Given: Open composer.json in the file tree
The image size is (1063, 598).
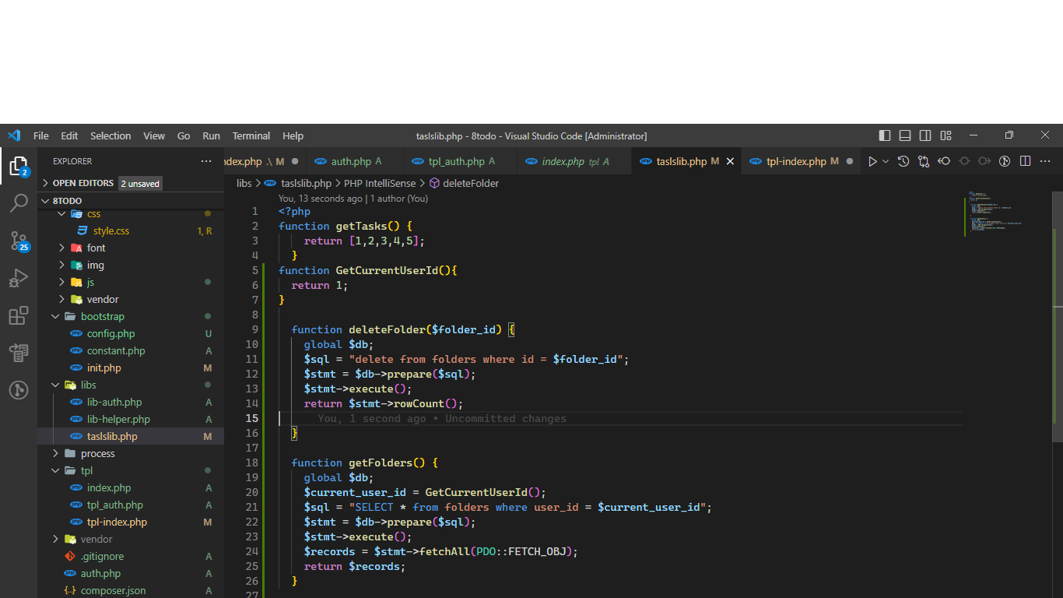Looking at the screenshot, I should click(113, 590).
